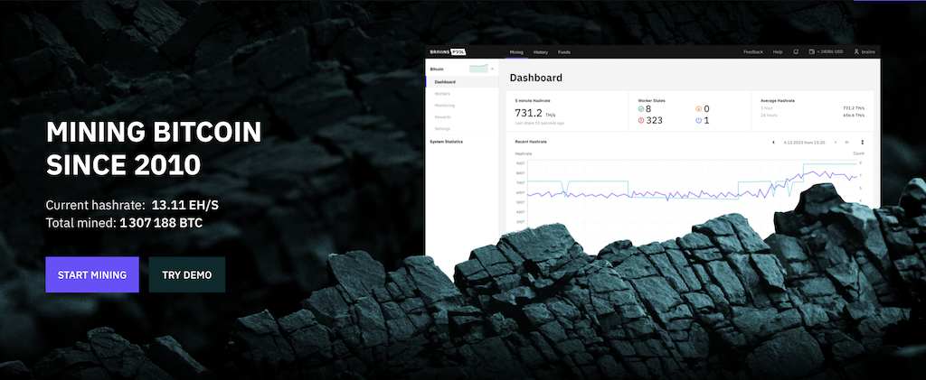Go to previous hashrate period arrow
Image resolution: width=926 pixels, height=380 pixels.
pyautogui.click(x=773, y=142)
